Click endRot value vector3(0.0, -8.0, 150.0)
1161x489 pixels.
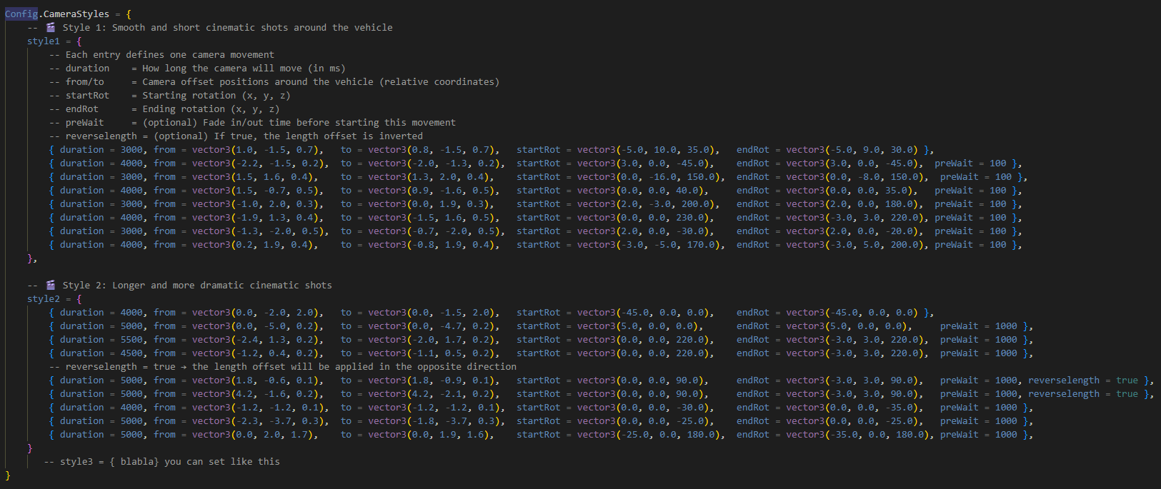coord(857,177)
